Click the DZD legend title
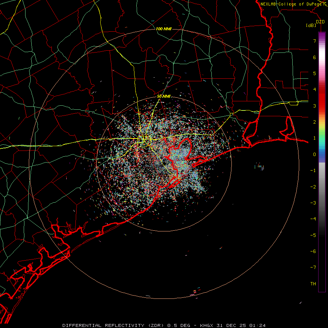 tap(320, 22)
